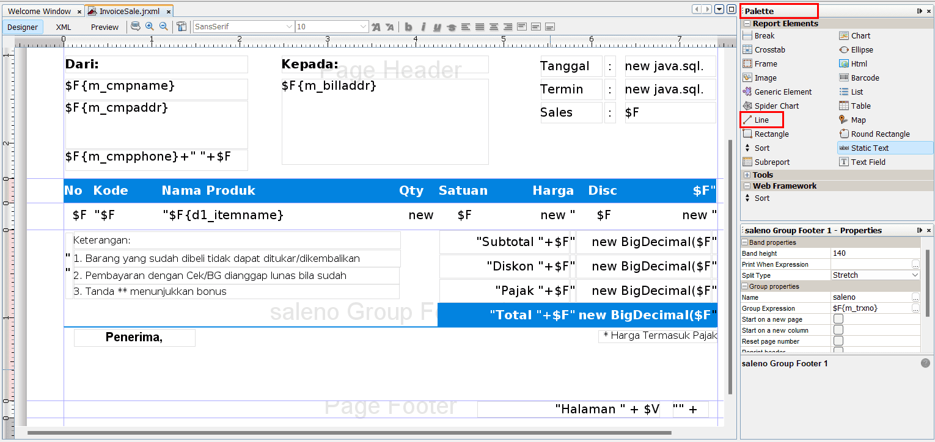
Task: Switch to the XML view tab
Action: (x=64, y=27)
